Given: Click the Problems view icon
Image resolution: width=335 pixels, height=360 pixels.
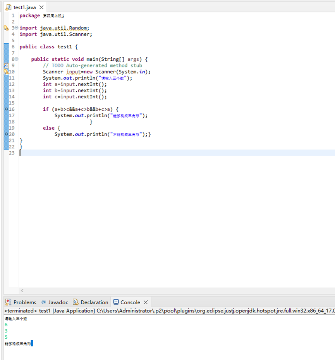Looking at the screenshot, I should 8,302.
